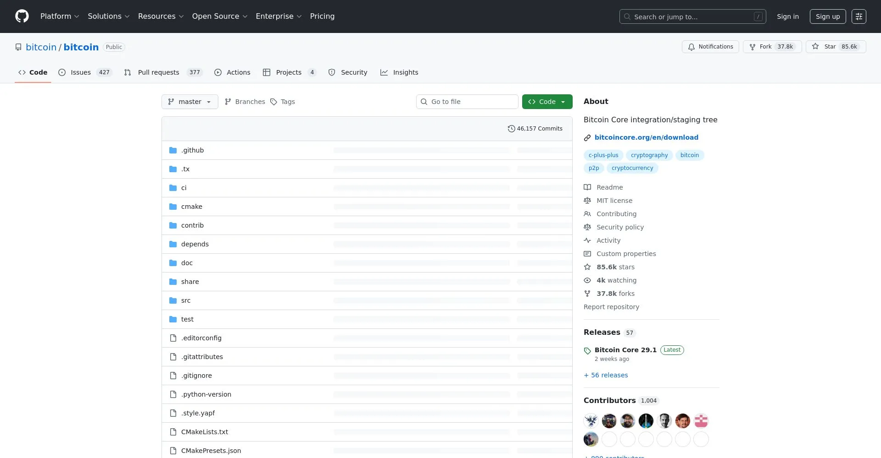
Task: Select the Code tab
Action: [33, 72]
